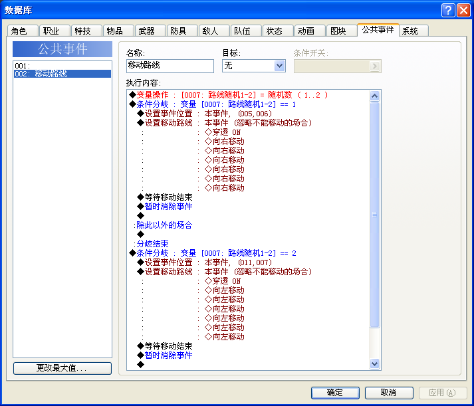Open the 角色 tab
The image size is (474, 406).
pyautogui.click(x=23, y=31)
